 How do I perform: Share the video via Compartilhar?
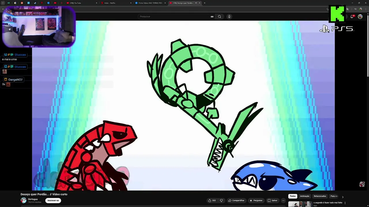[x=236, y=200]
